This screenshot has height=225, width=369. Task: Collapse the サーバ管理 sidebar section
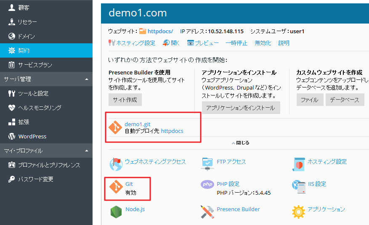(86, 79)
